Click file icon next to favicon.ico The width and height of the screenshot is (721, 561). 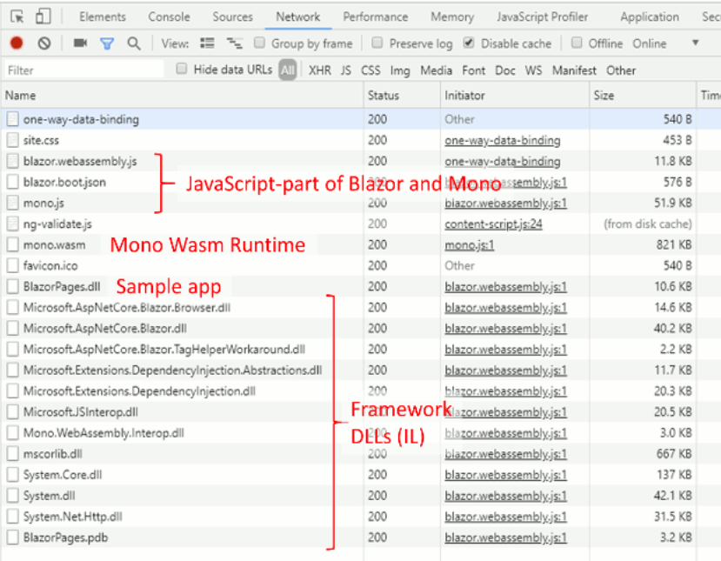pyautogui.click(x=12, y=266)
